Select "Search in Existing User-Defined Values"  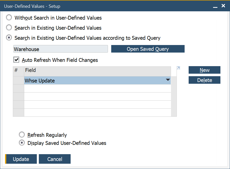[9, 28]
